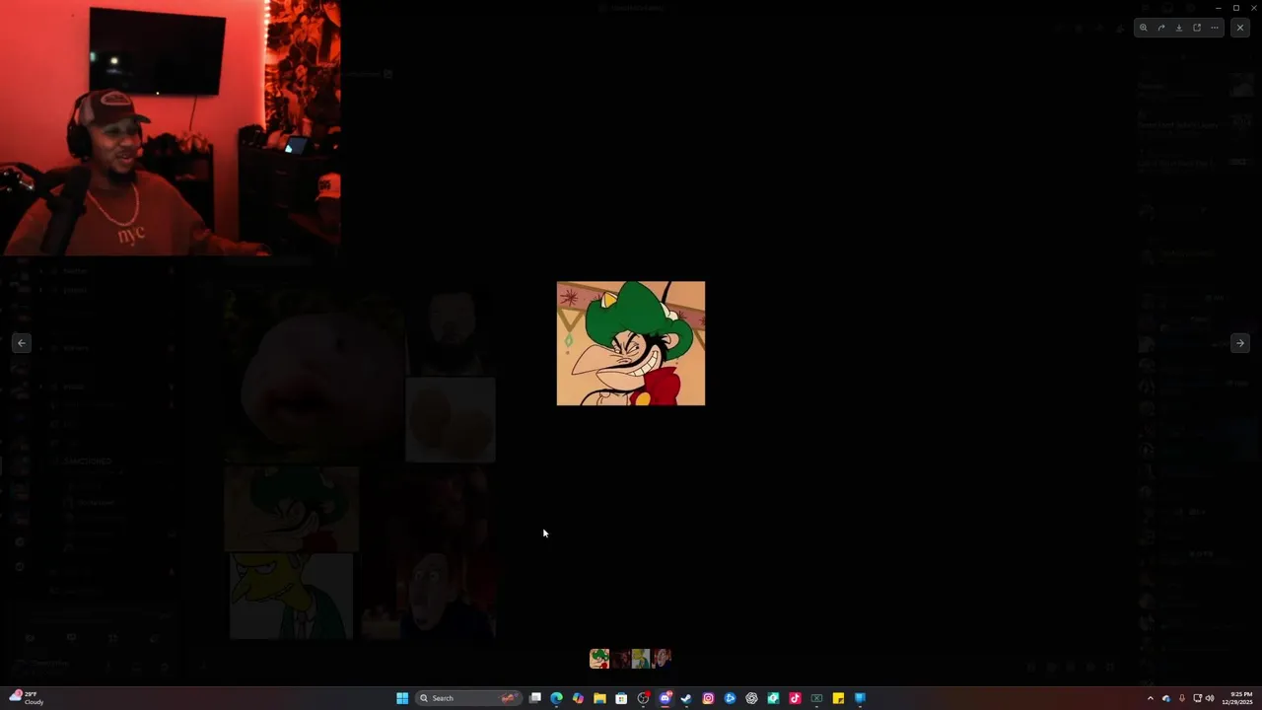Image resolution: width=1262 pixels, height=710 pixels.
Task: Show hidden system tray icons
Action: 1150,698
